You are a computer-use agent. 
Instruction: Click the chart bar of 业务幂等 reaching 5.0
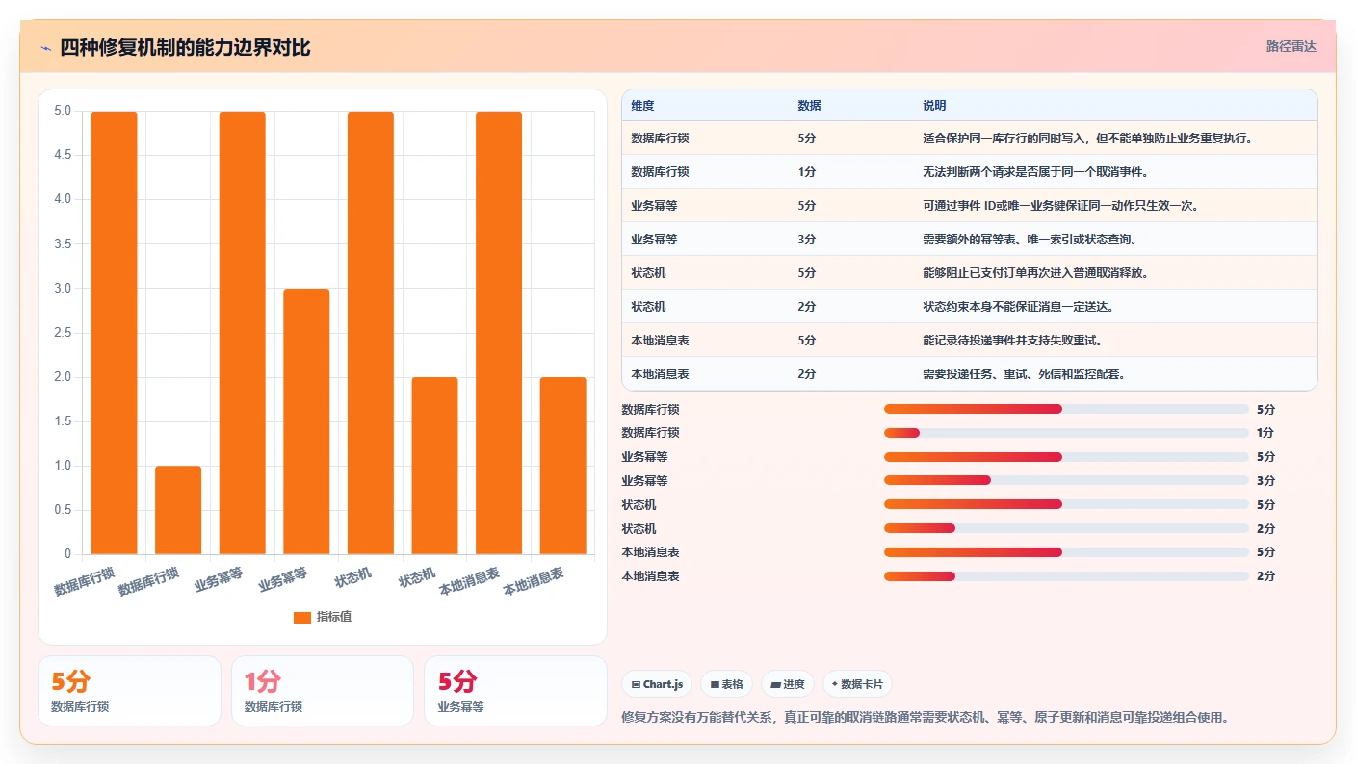point(243,333)
